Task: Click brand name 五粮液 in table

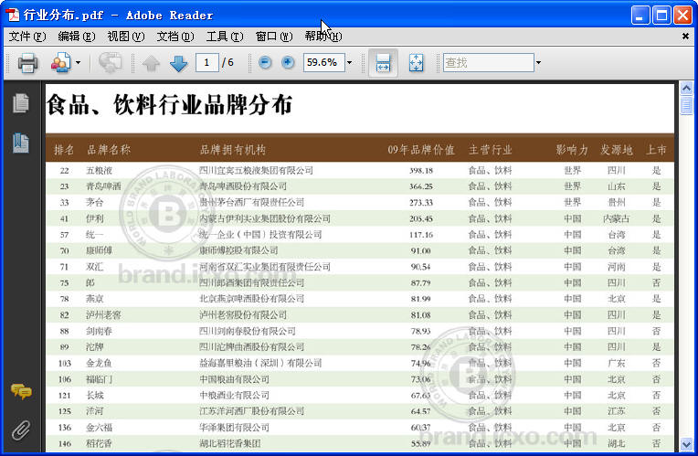Action: tap(99, 170)
